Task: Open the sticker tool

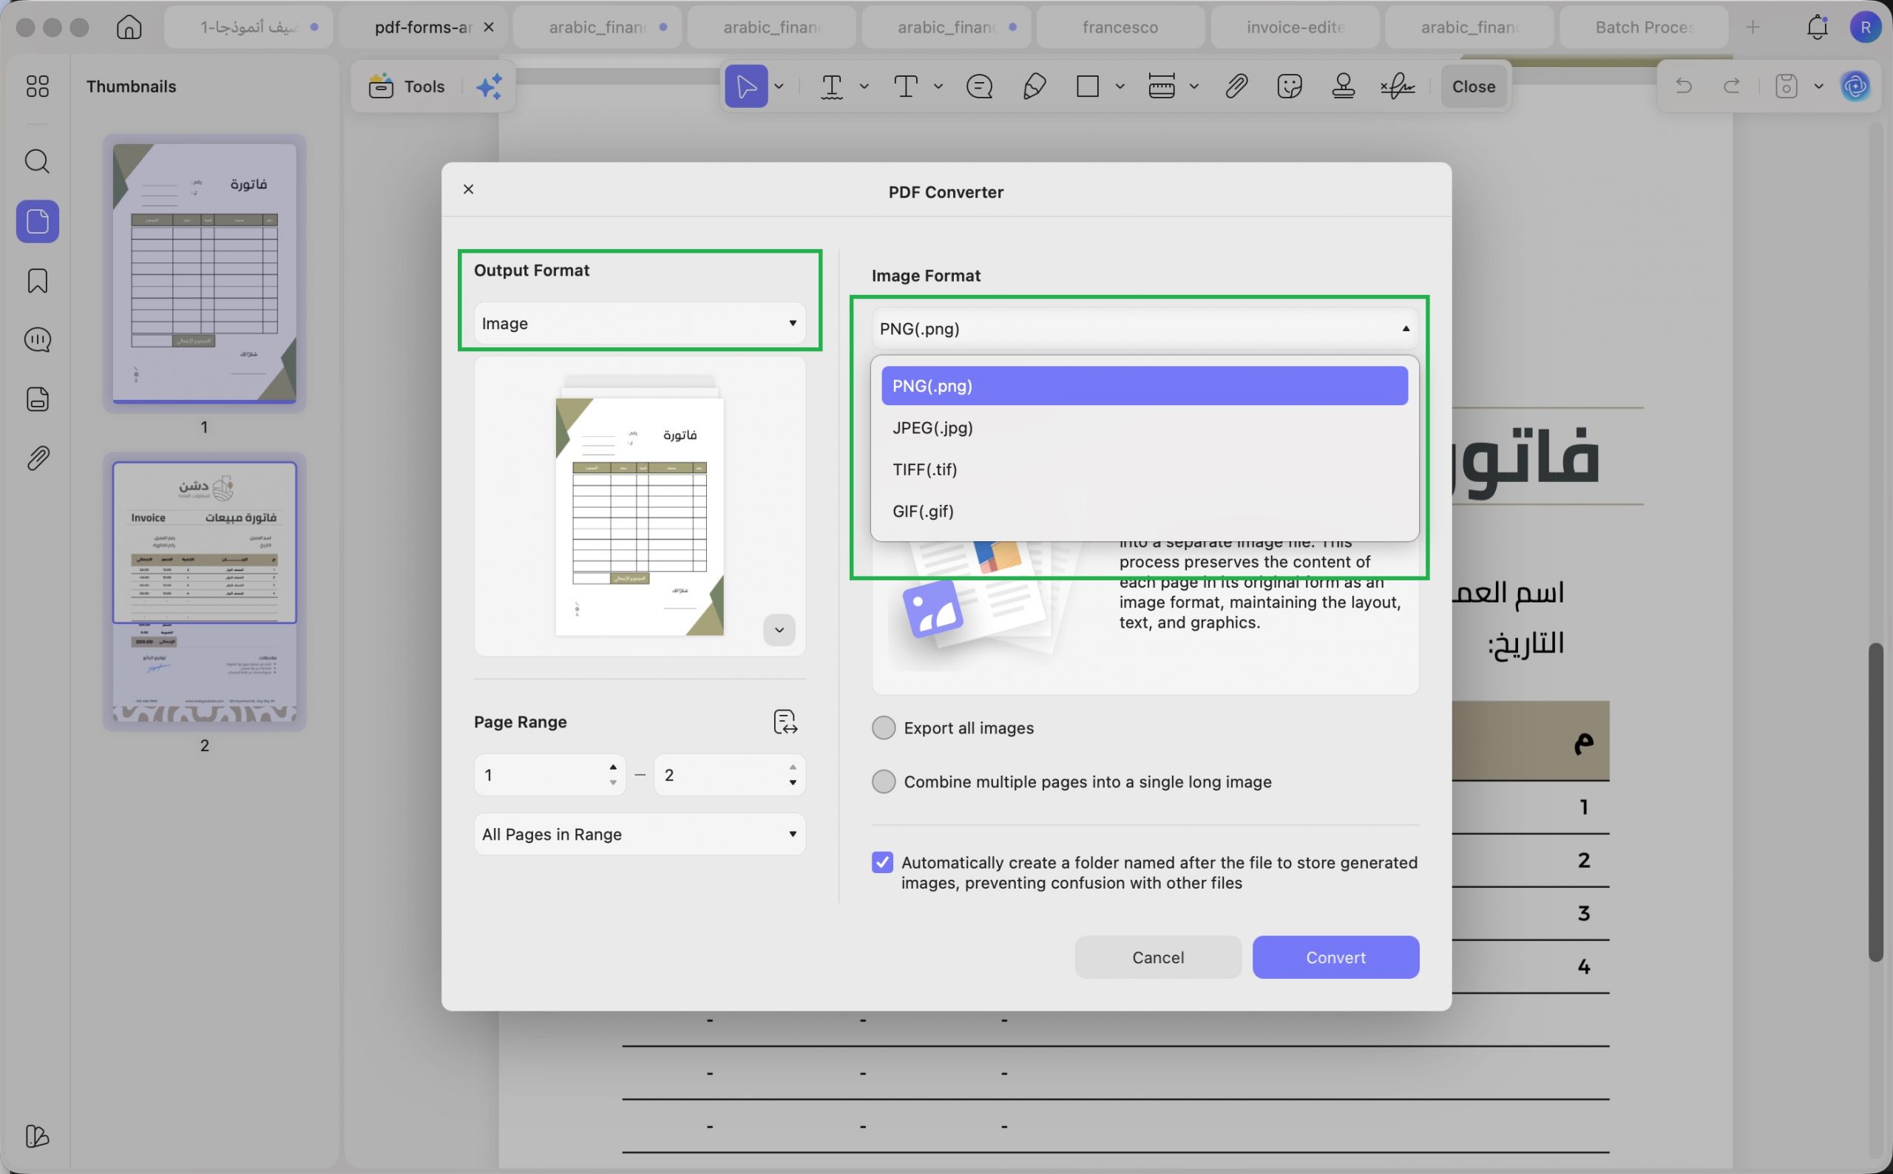Action: (1289, 86)
